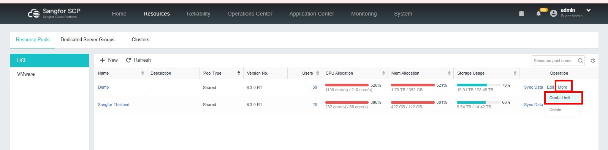This screenshot has height=150, width=608.
Task: Sort by CPU Allocation column arrows
Action: [383, 73]
